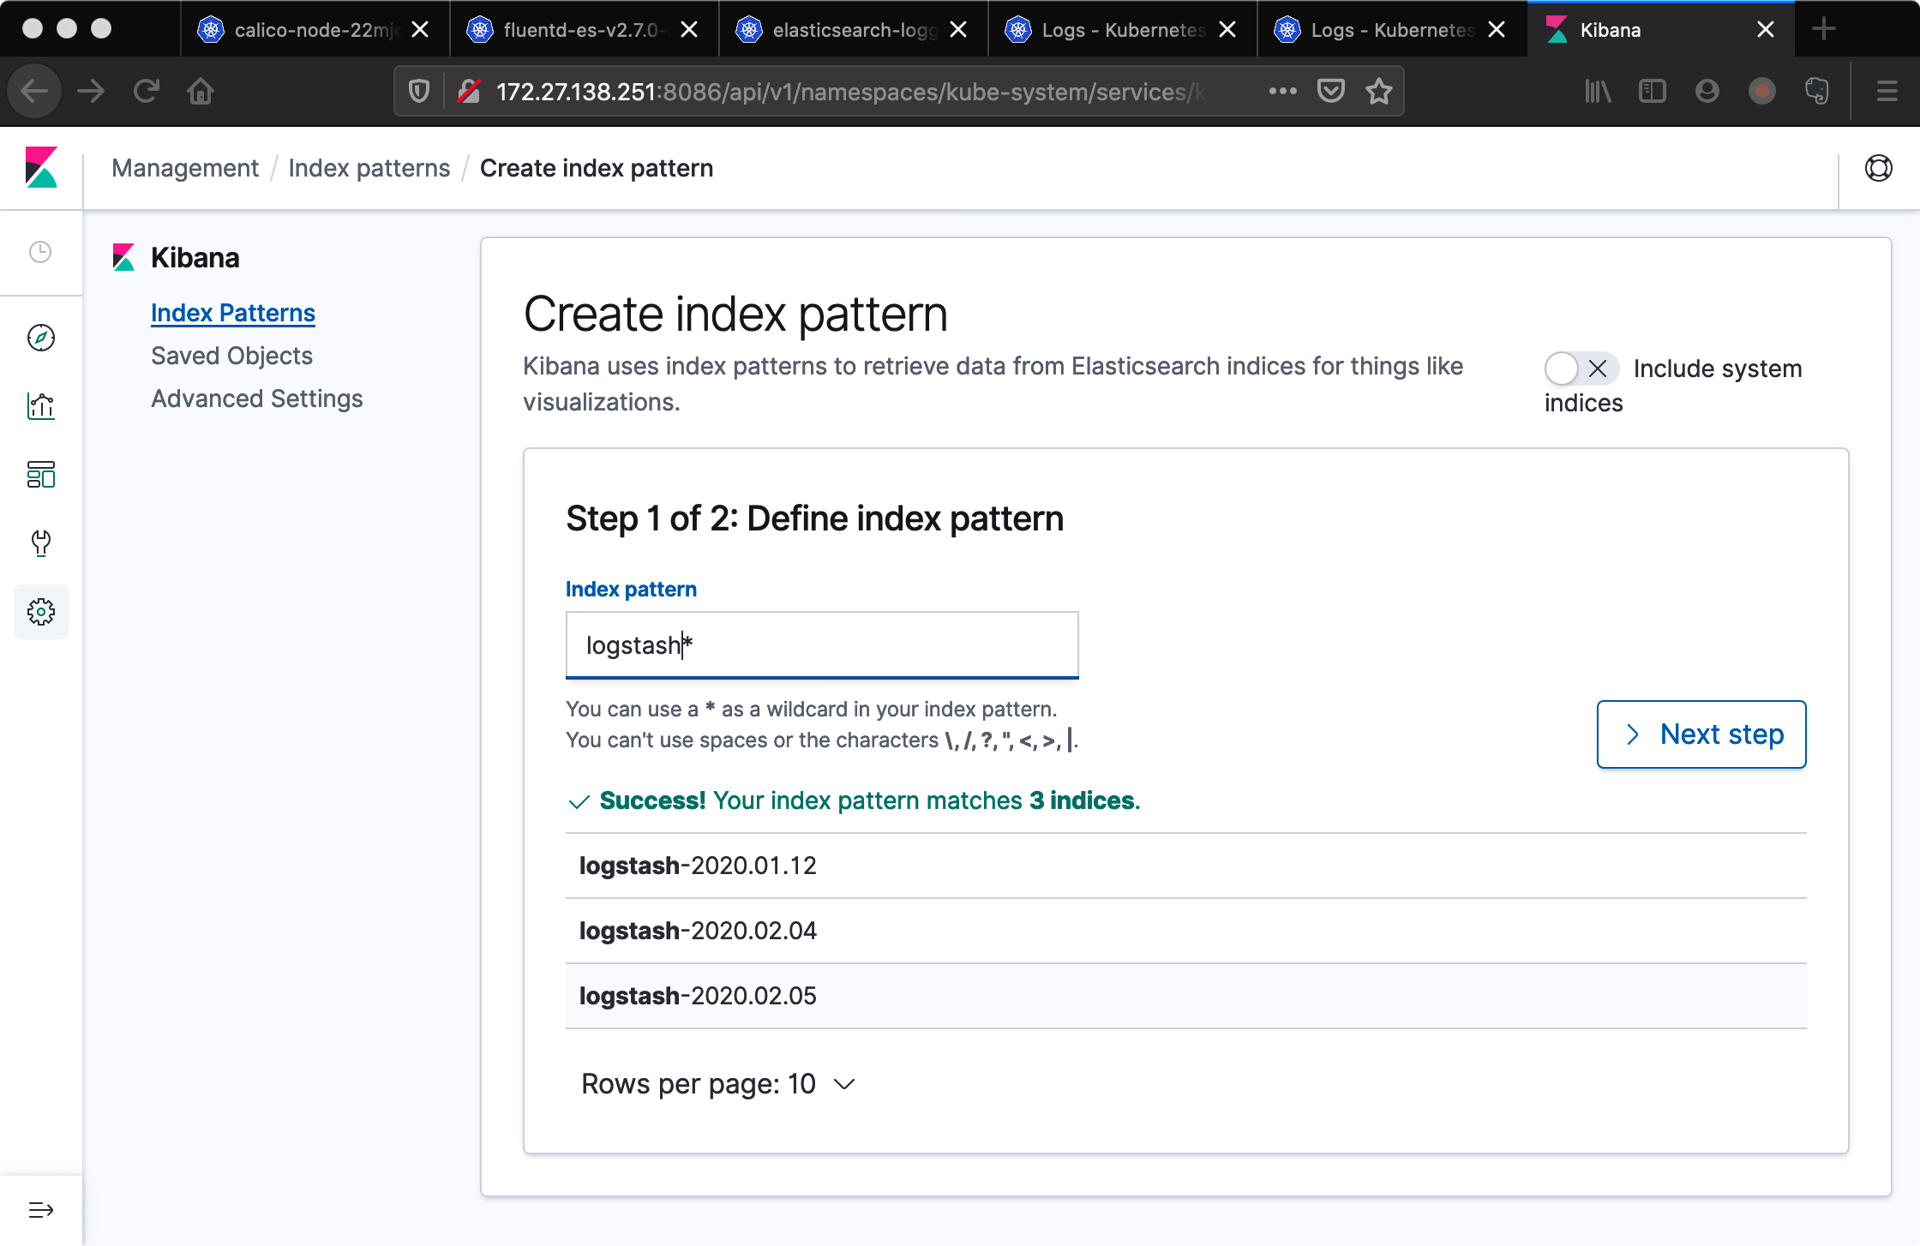This screenshot has width=1920, height=1246.
Task: Open Dev Tools wrench icon
Action: click(x=41, y=543)
